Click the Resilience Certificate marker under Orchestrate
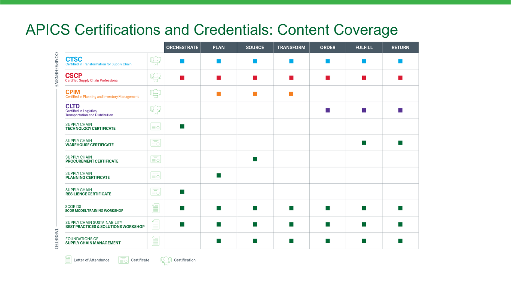 click(x=182, y=192)
